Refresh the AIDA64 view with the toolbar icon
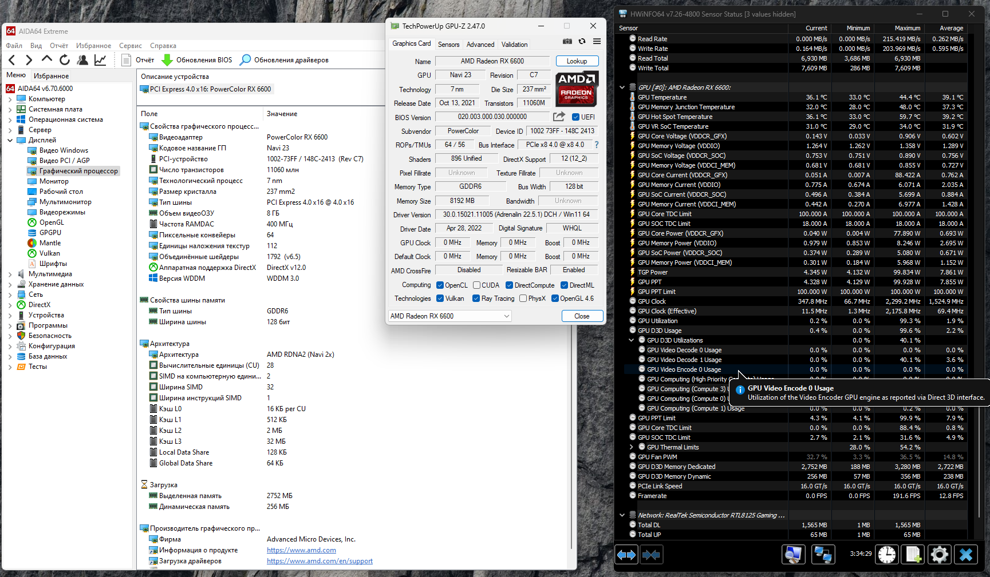Image resolution: width=990 pixels, height=577 pixels. click(x=65, y=60)
